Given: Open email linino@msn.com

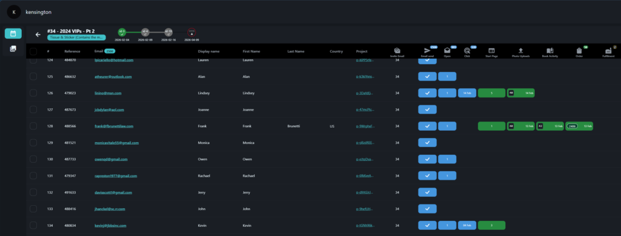Looking at the screenshot, I should (x=108, y=93).
